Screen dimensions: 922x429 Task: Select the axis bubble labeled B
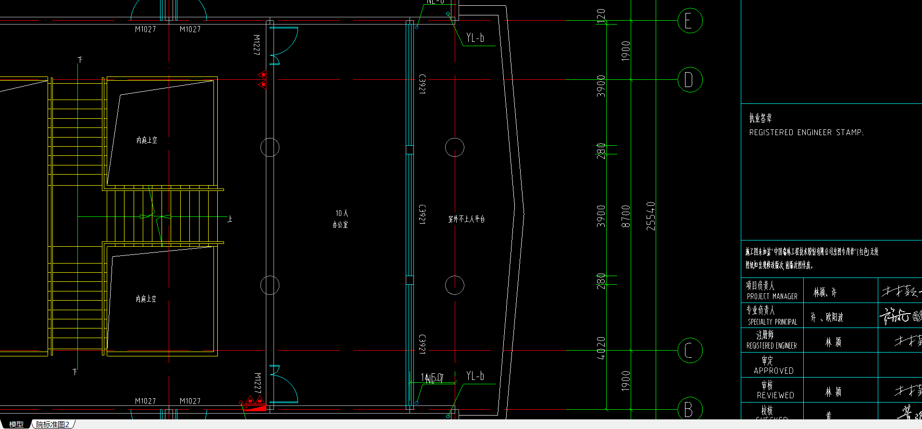pyautogui.click(x=690, y=409)
